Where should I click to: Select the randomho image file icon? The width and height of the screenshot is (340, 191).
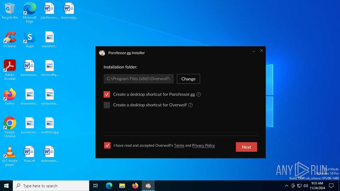tap(49, 97)
